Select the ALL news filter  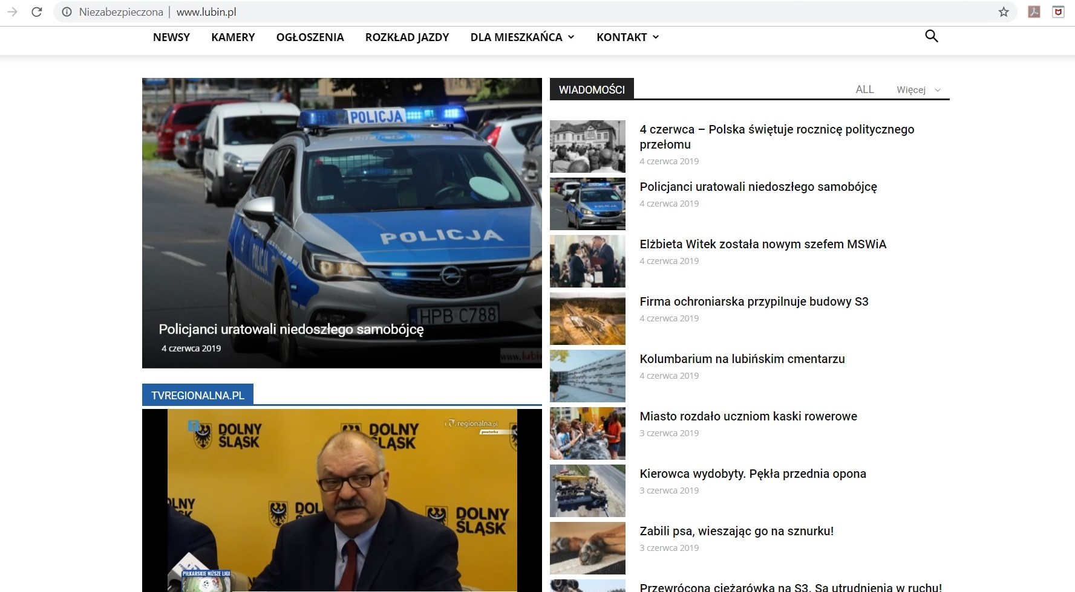(864, 89)
